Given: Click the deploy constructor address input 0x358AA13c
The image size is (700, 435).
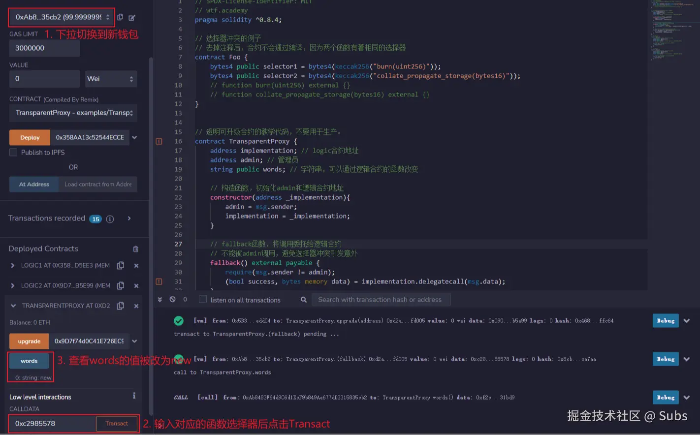Looking at the screenshot, I should [x=90, y=138].
